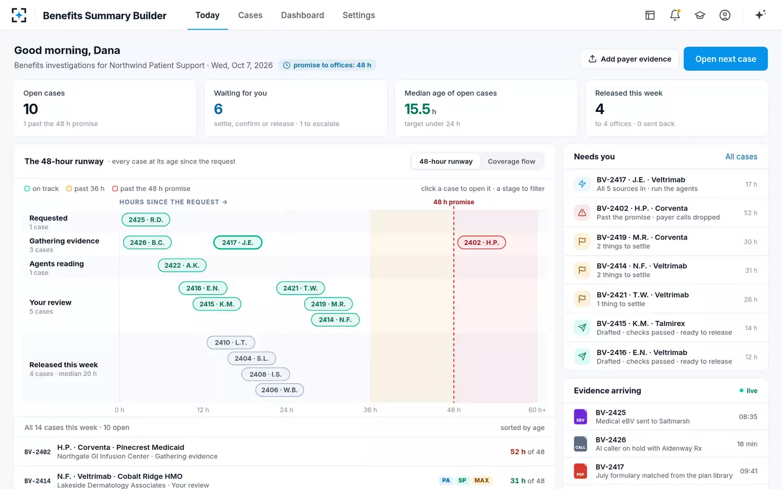Filter by on track legend item
Viewport: 782px width, 489px height.
(42, 189)
